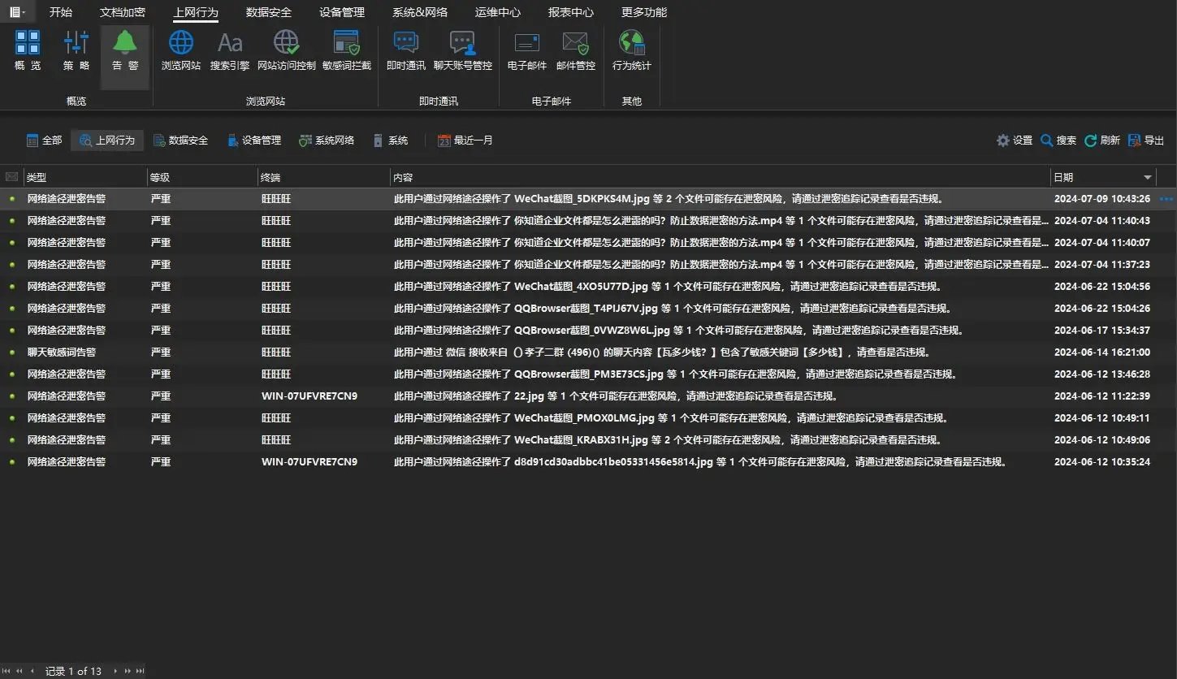Select the WeChat截图_PMOX0LMG.jpg alert row
Image resolution: width=1177 pixels, height=679 pixels.
click(588, 418)
